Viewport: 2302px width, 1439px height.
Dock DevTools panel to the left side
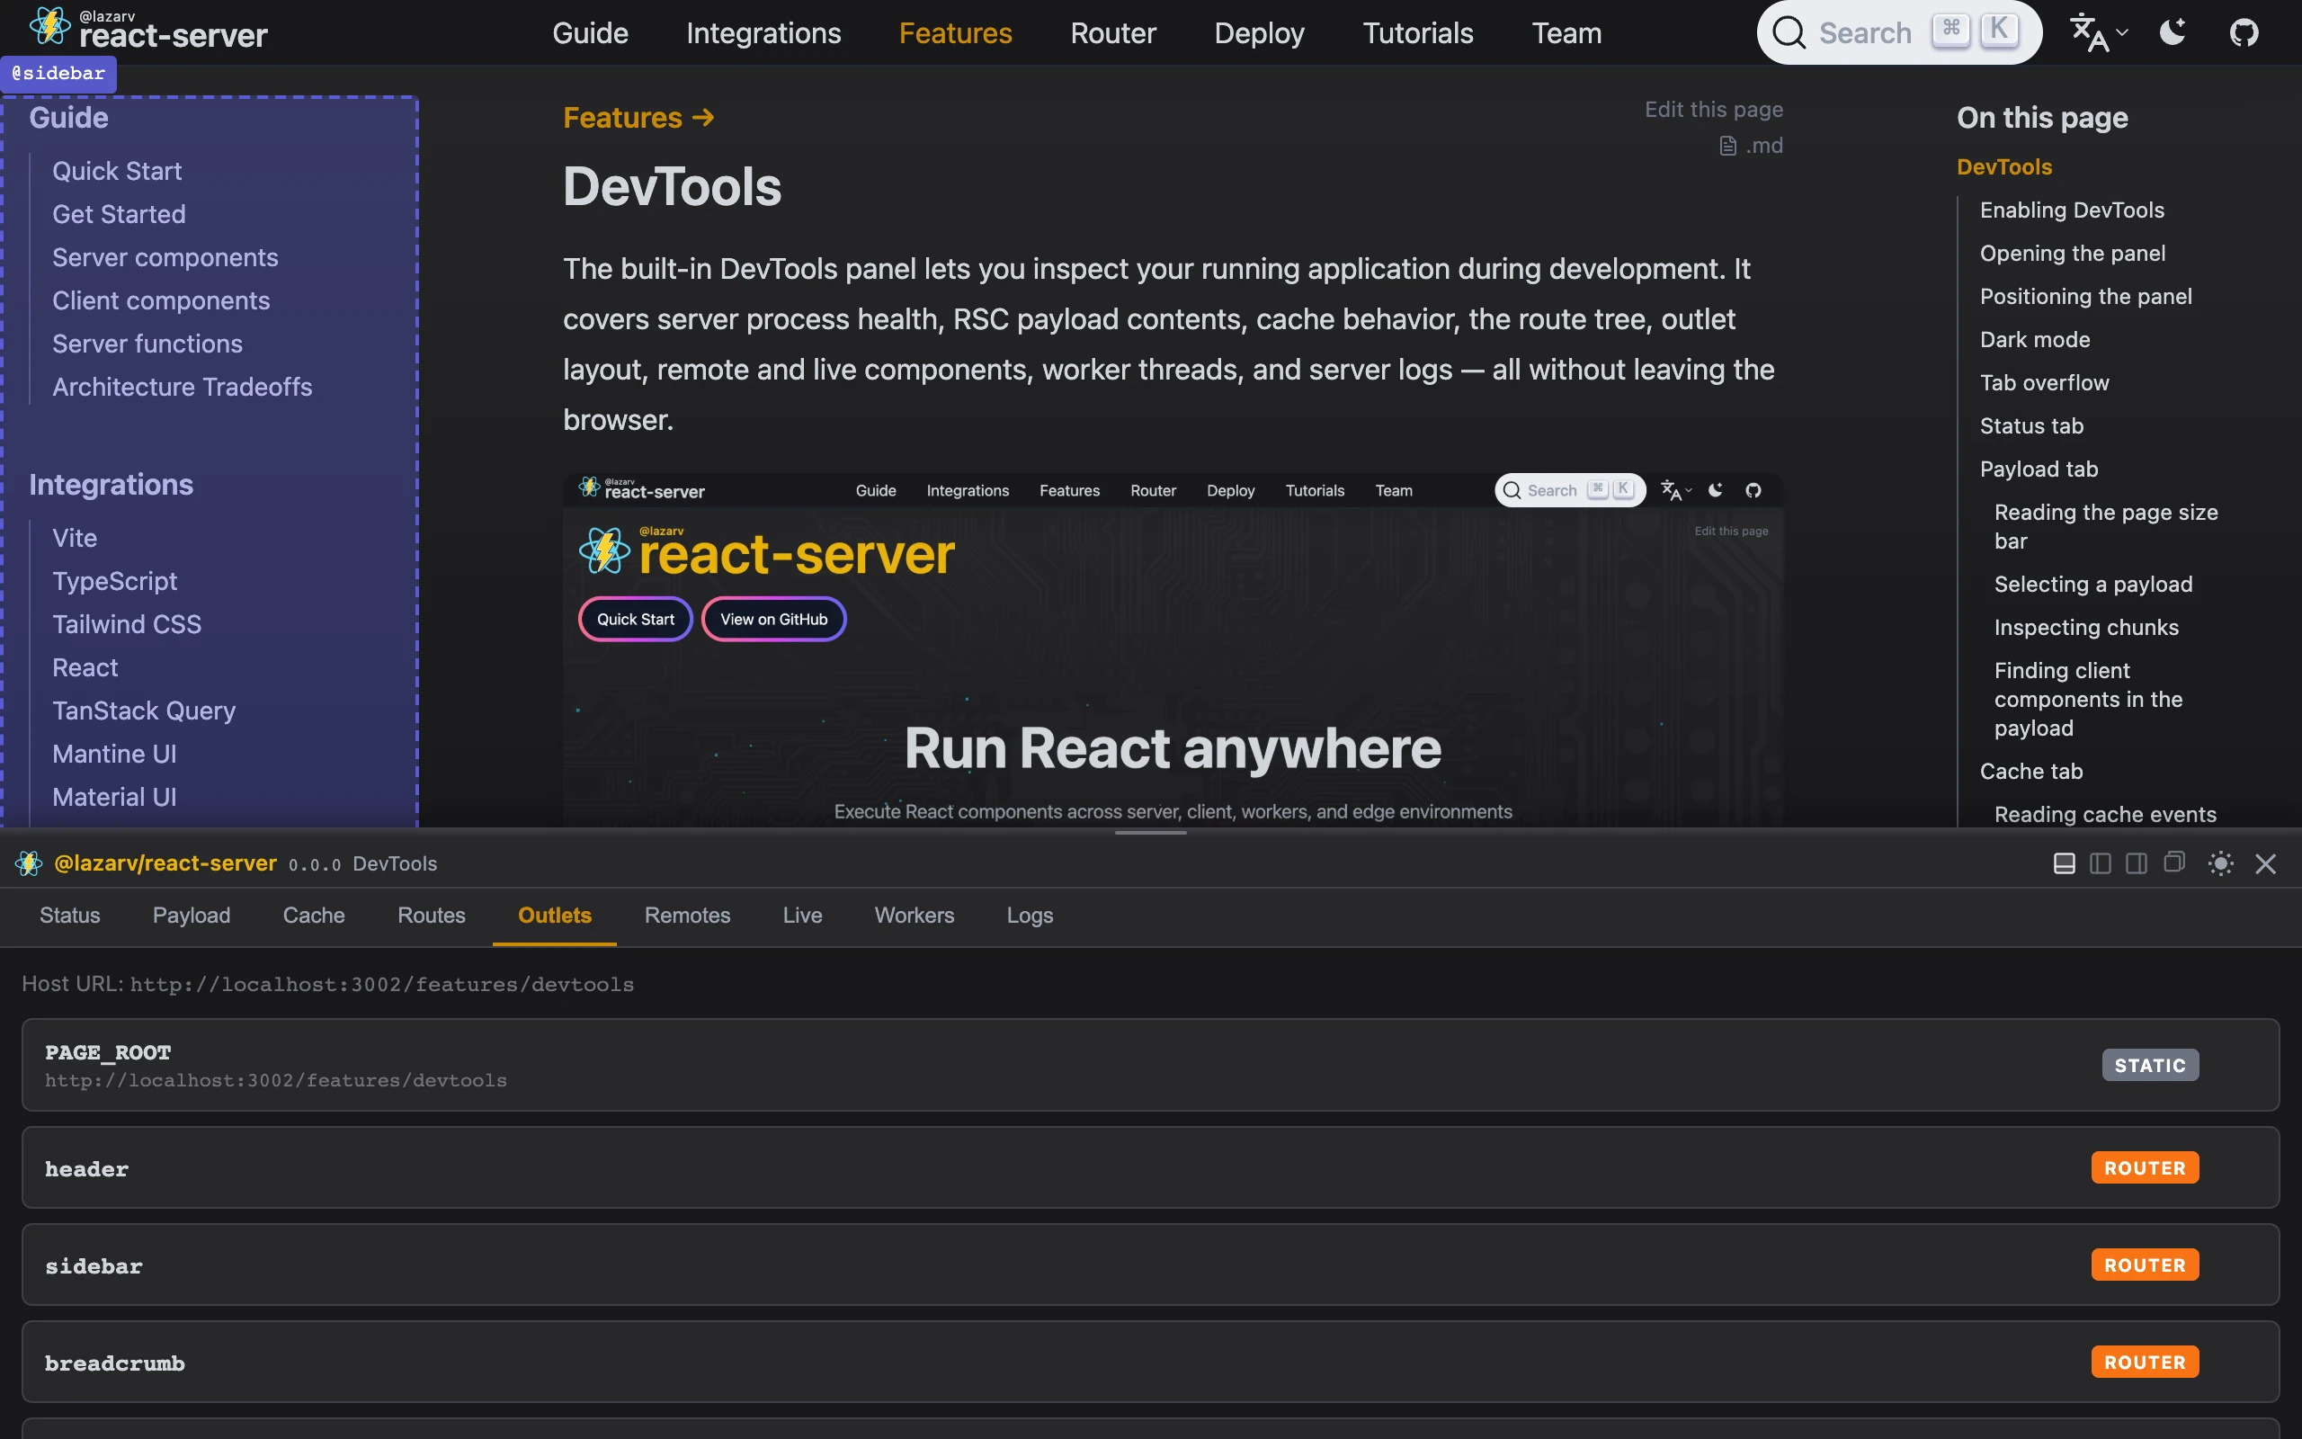[2100, 863]
